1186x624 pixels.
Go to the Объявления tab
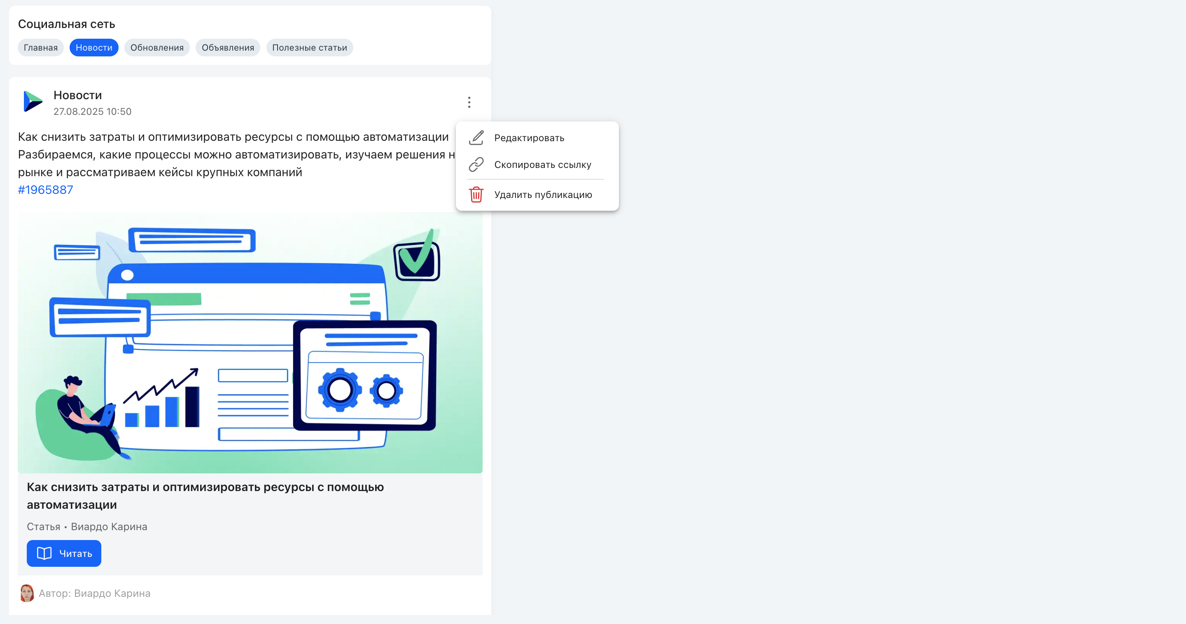pos(228,47)
